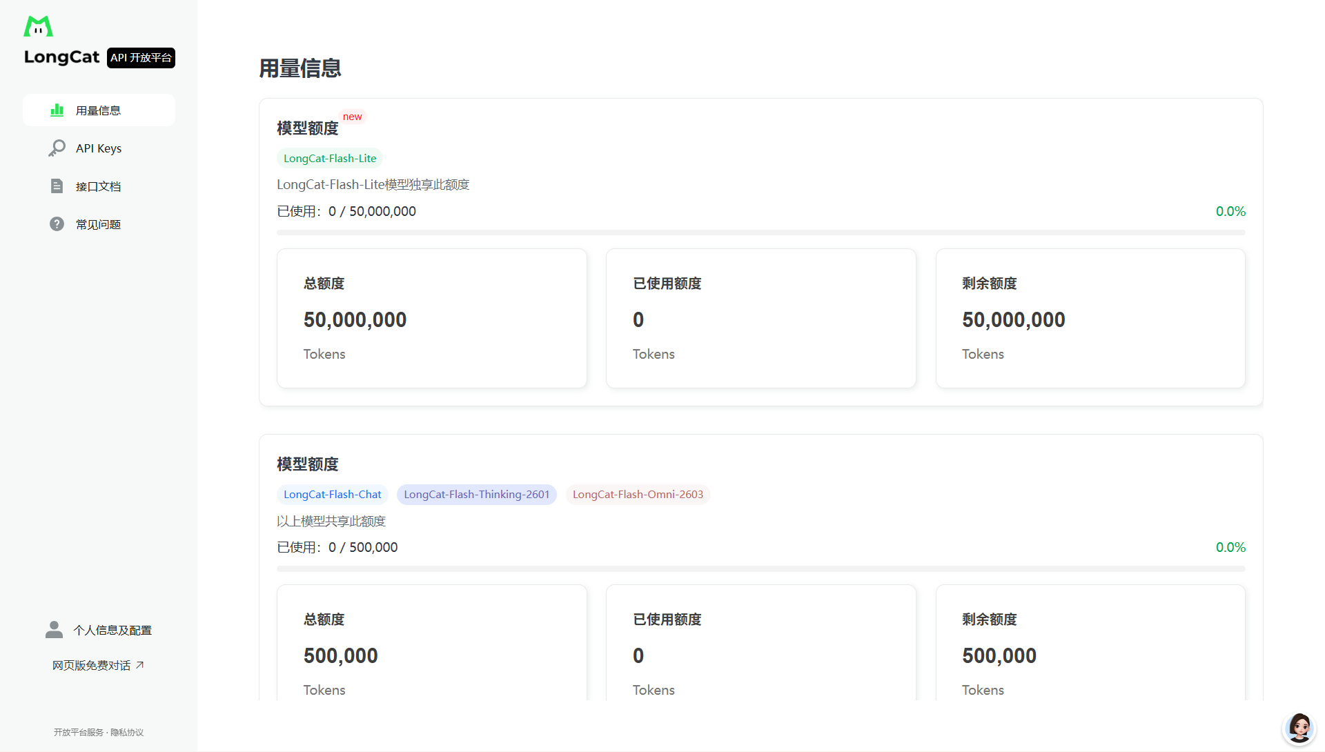Open the 用量信息 sidebar menu
The image size is (1325, 752).
(x=99, y=110)
